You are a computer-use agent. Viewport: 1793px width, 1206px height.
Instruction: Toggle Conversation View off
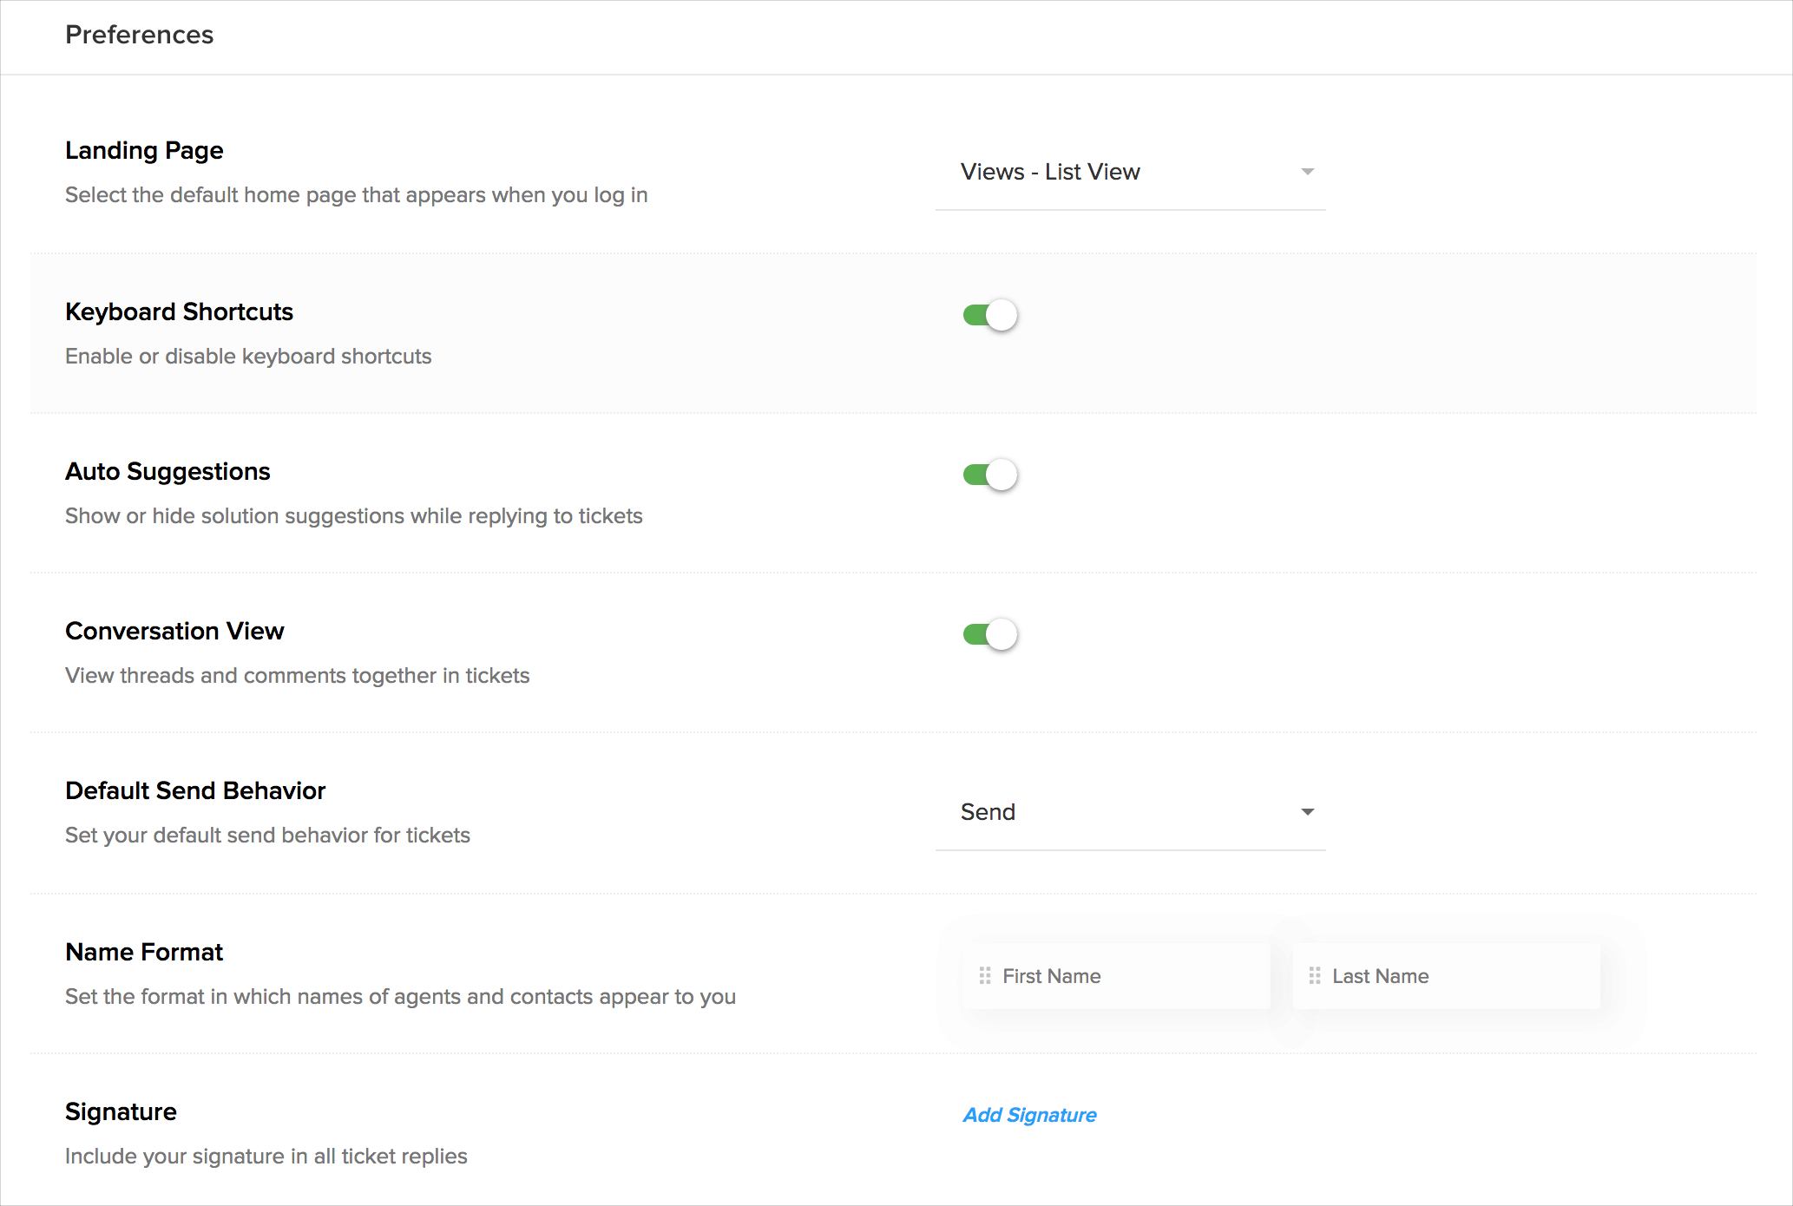990,634
